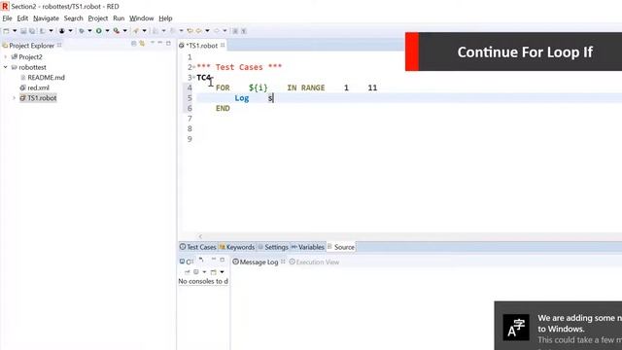Click the Project2 folder icon
The width and height of the screenshot is (622, 350).
14,56
